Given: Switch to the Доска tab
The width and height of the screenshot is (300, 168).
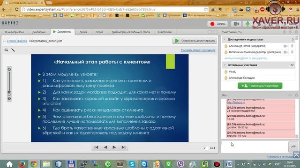Looking at the screenshot, I should [83, 32].
